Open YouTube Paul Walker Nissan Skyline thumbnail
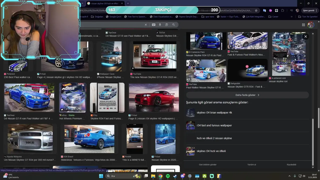This screenshot has height=180, width=320. tap(206, 71)
